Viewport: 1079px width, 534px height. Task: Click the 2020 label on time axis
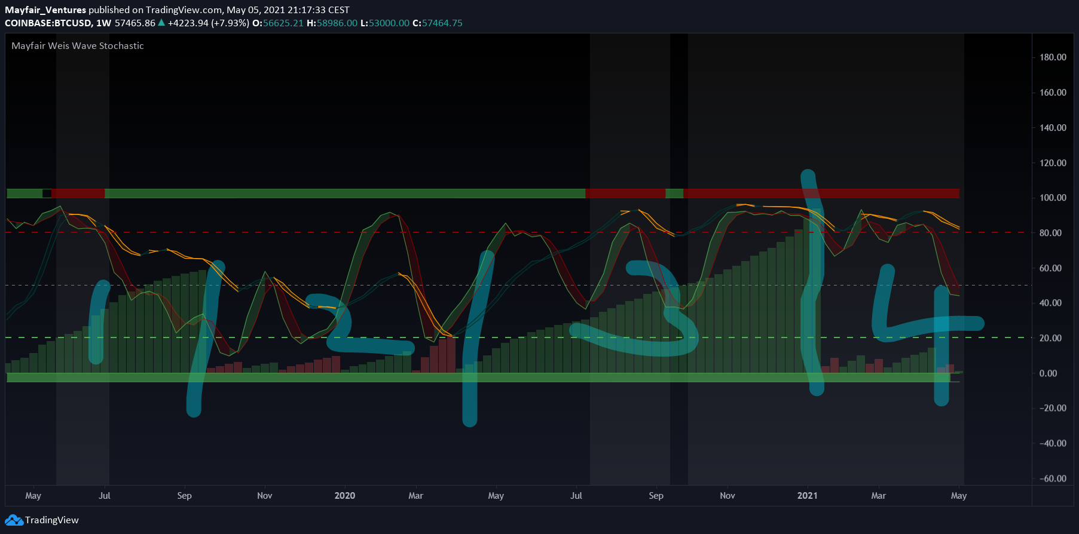pyautogui.click(x=345, y=496)
